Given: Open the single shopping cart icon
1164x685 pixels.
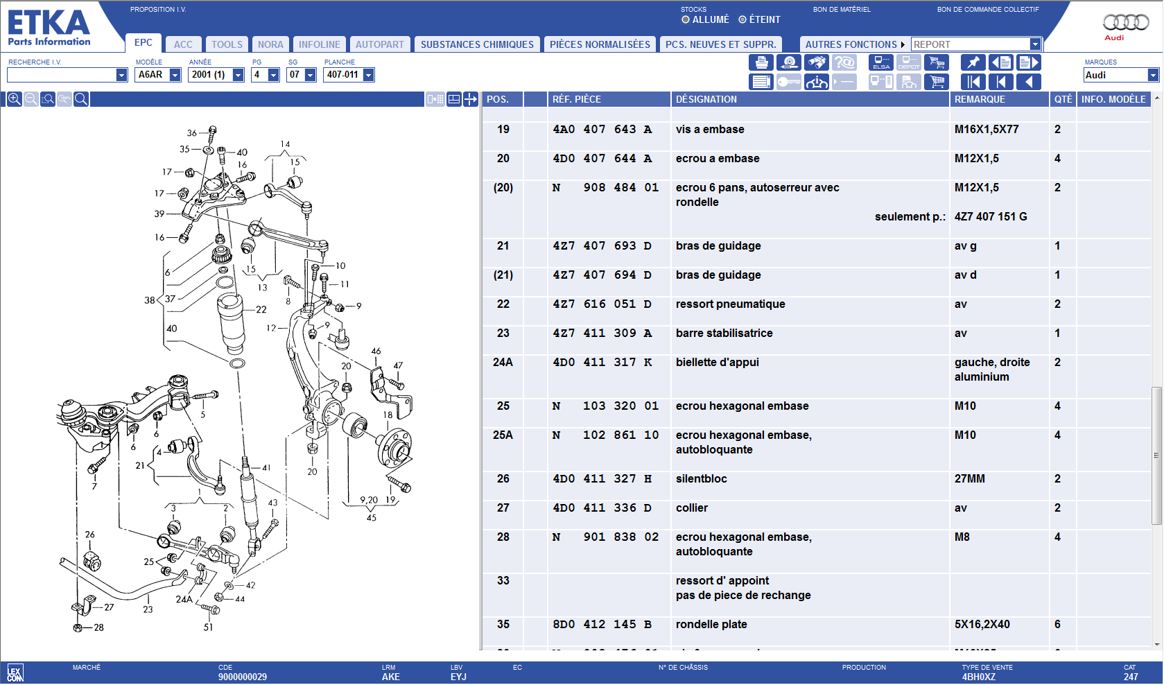Looking at the screenshot, I should 937,82.
